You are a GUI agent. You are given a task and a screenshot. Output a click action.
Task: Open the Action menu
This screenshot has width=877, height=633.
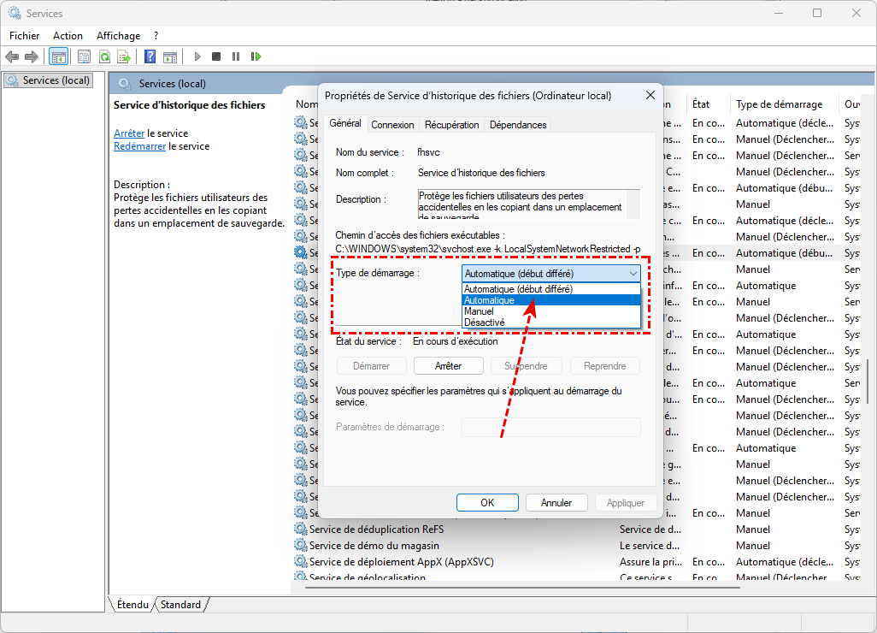coord(68,36)
